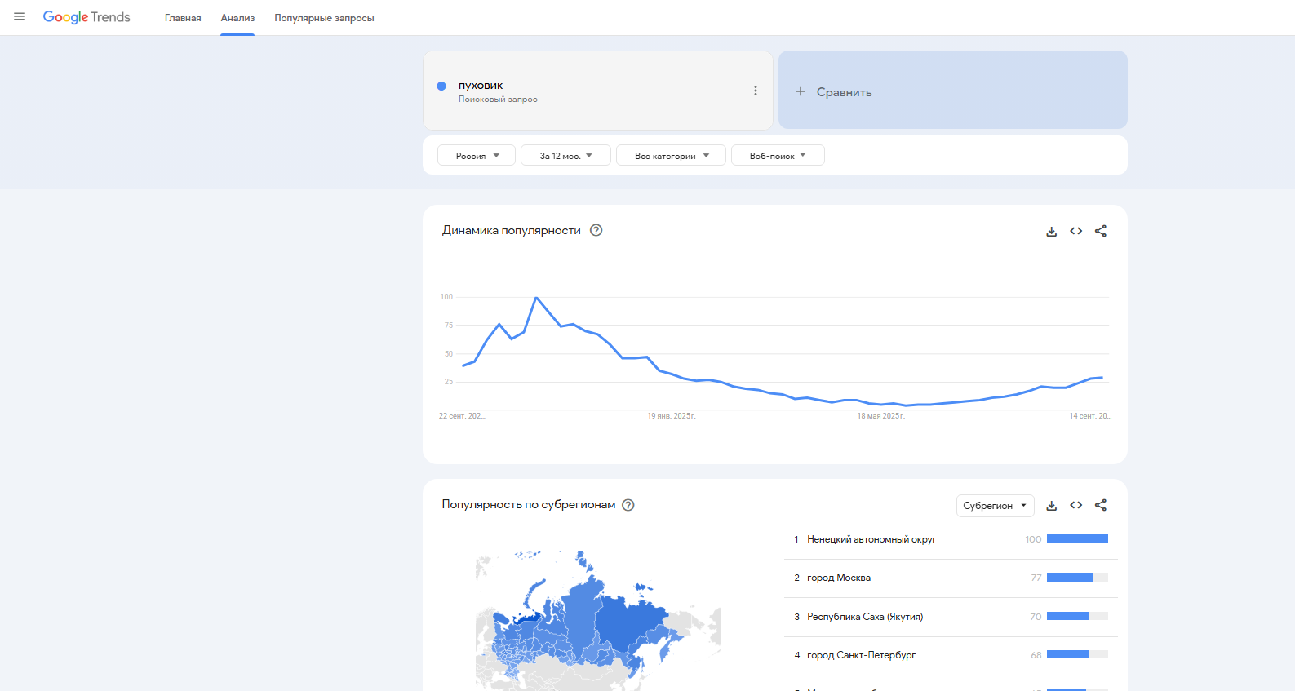Open the Субрегион selector dropdown
The image size is (1295, 691).
pos(994,506)
